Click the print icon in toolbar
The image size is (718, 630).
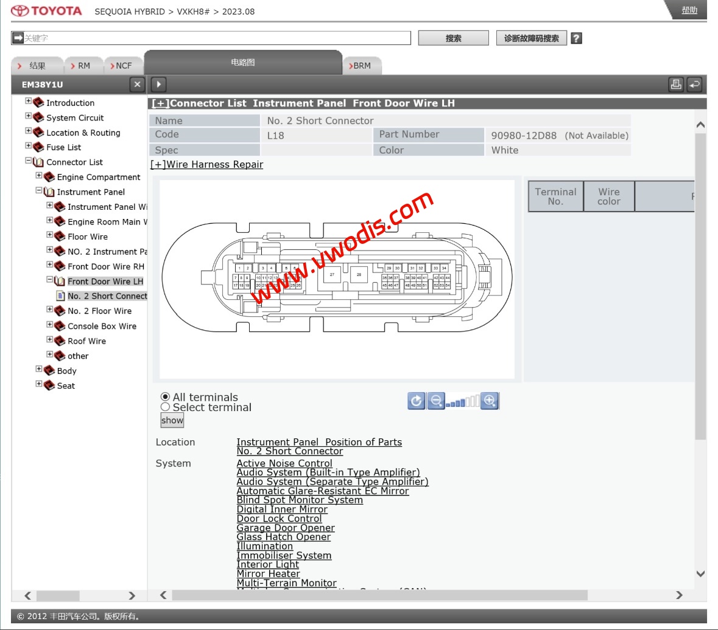click(x=676, y=85)
